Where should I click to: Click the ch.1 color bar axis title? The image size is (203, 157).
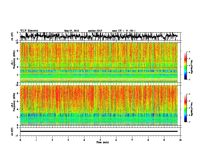pos(192,67)
